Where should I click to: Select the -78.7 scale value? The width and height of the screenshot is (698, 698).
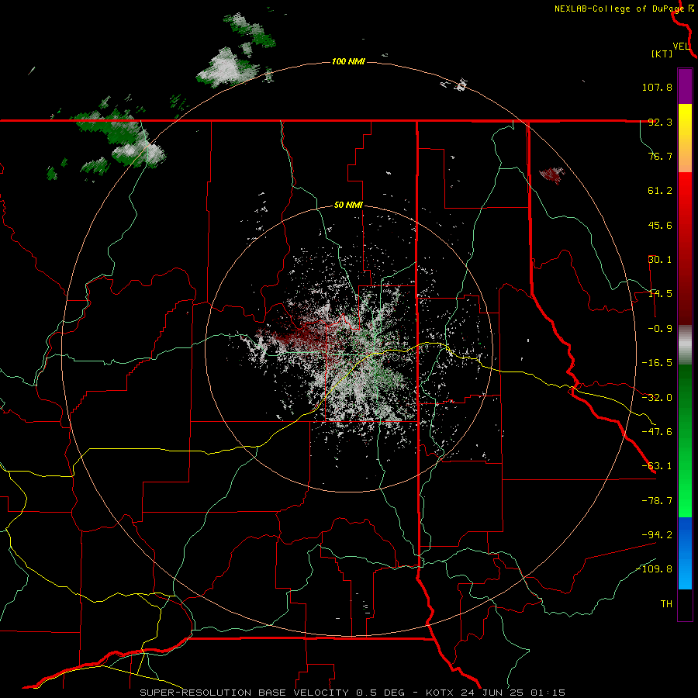(x=657, y=501)
